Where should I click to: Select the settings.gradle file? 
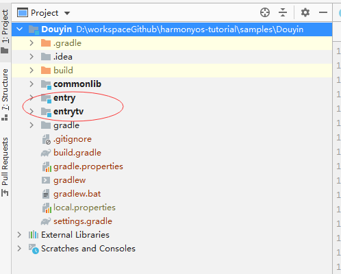tap(83, 221)
